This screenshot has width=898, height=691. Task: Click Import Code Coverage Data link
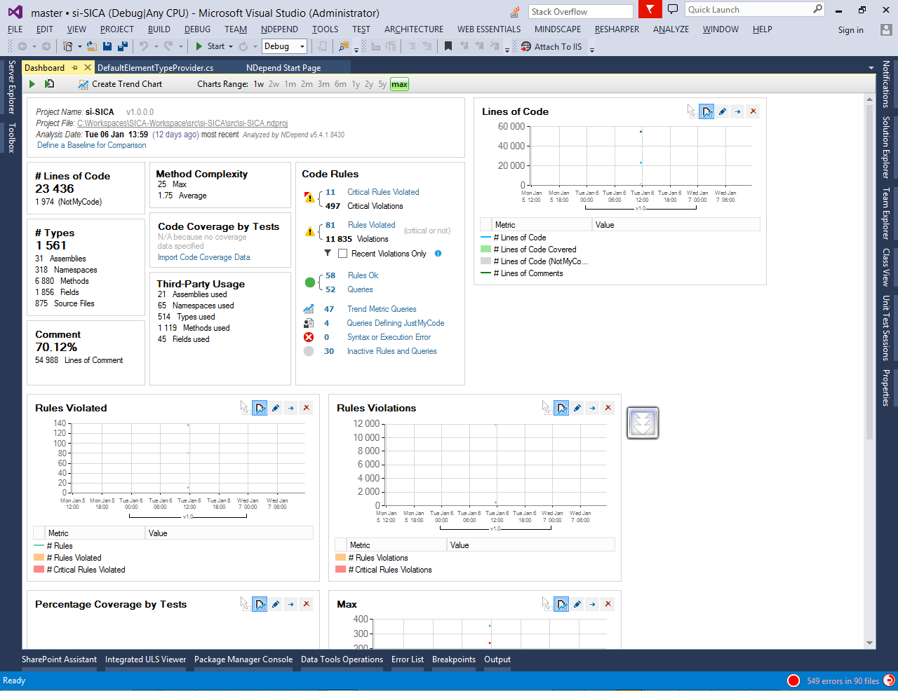click(x=203, y=257)
